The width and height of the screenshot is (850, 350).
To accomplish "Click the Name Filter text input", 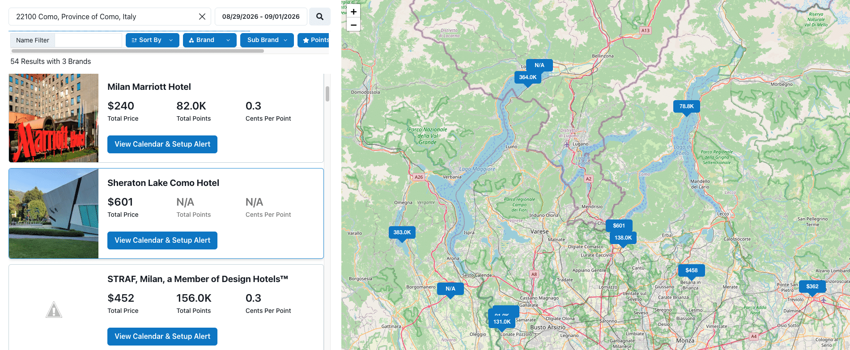I will point(88,40).
